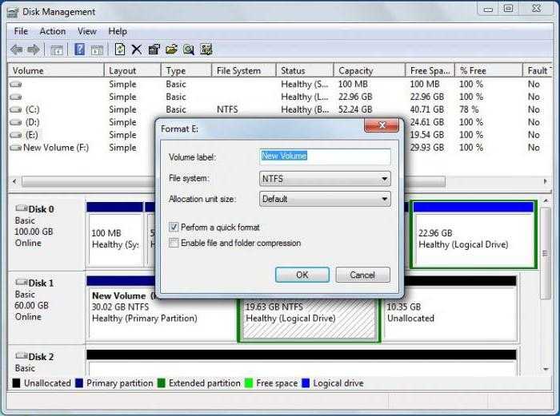Click the Volume label input field
560x416 pixels.
[x=325, y=156]
